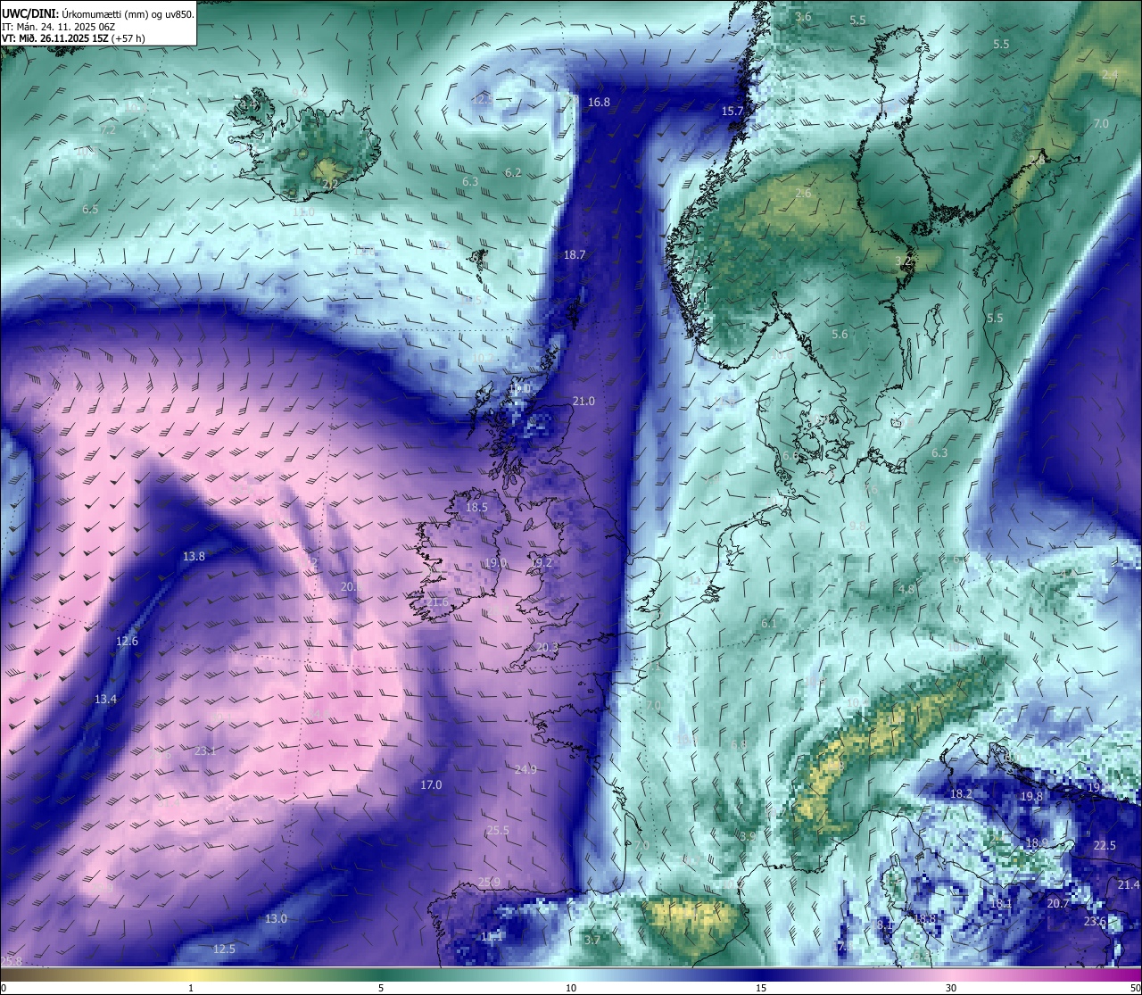The height and width of the screenshot is (995, 1142).
Task: Click the 18.9 value over central Italy
Action: point(1037,843)
